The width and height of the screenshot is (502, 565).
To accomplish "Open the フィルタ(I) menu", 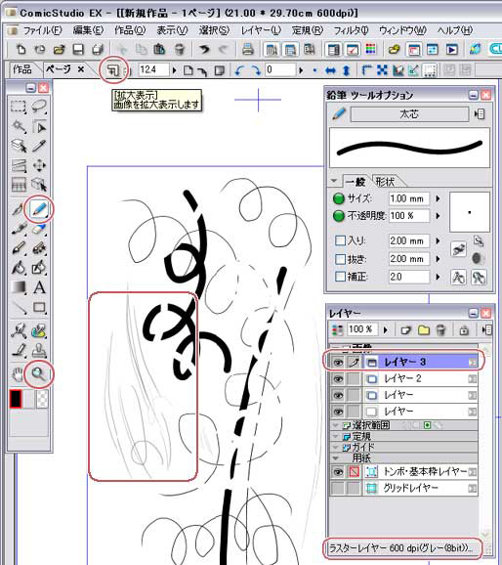I will pos(352,30).
